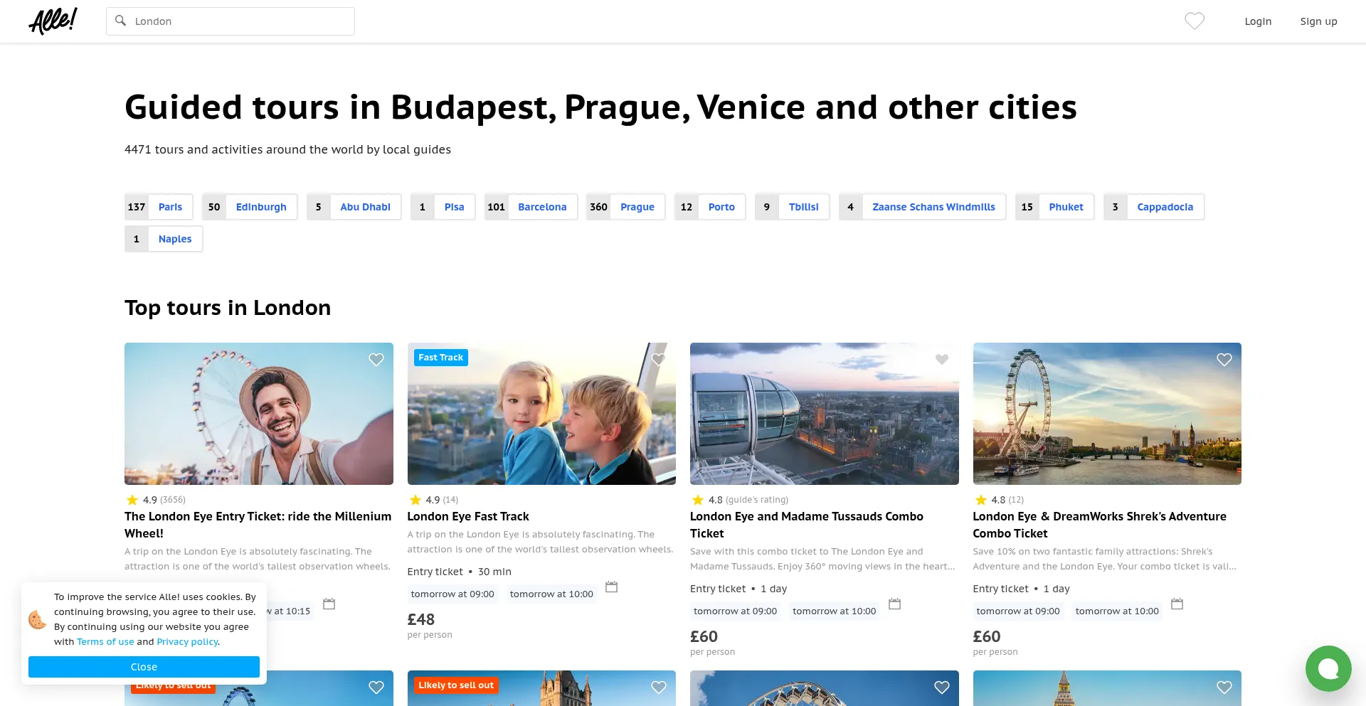Click the "4.9 (3656)" rating
The height and width of the screenshot is (706, 1366).
[156, 500]
